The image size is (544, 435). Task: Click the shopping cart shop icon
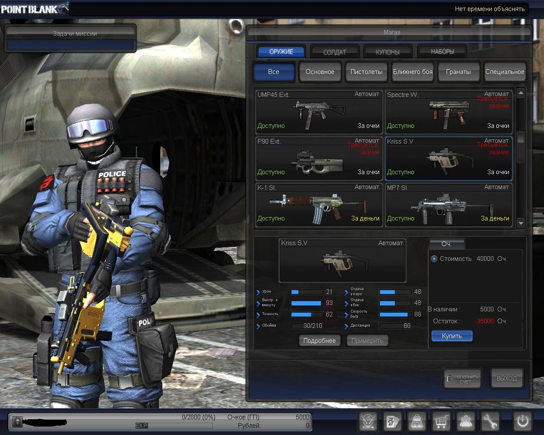442,421
